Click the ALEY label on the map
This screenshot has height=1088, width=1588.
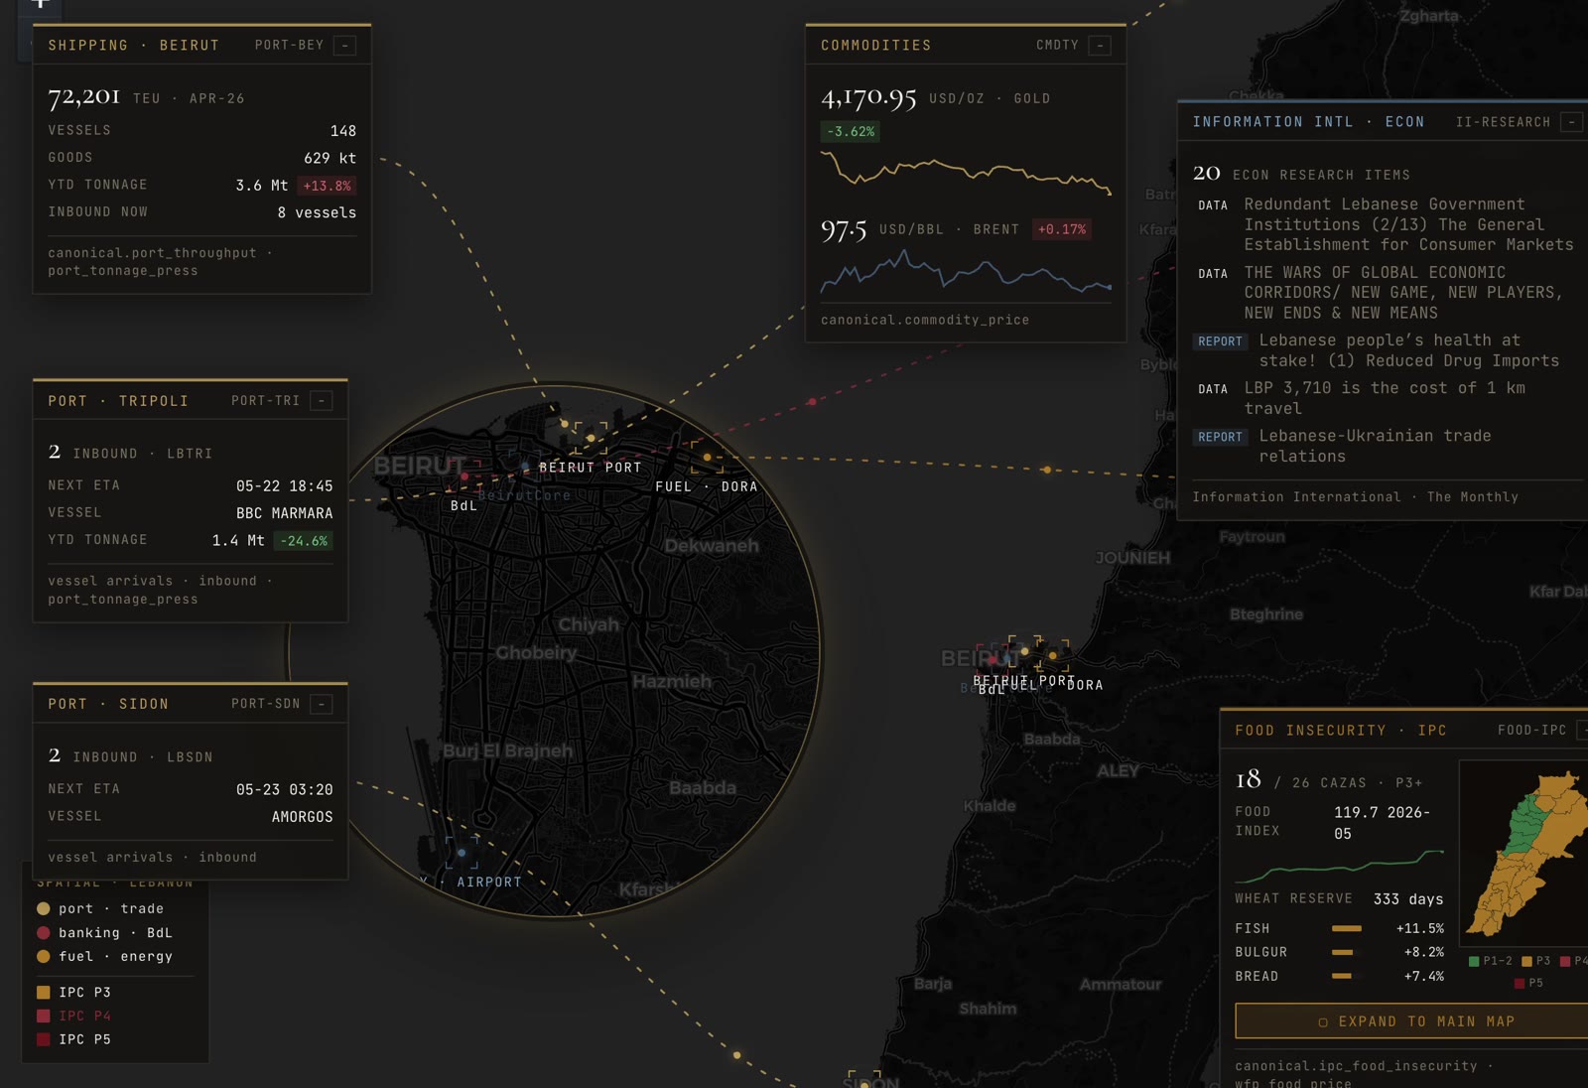coord(1118,770)
